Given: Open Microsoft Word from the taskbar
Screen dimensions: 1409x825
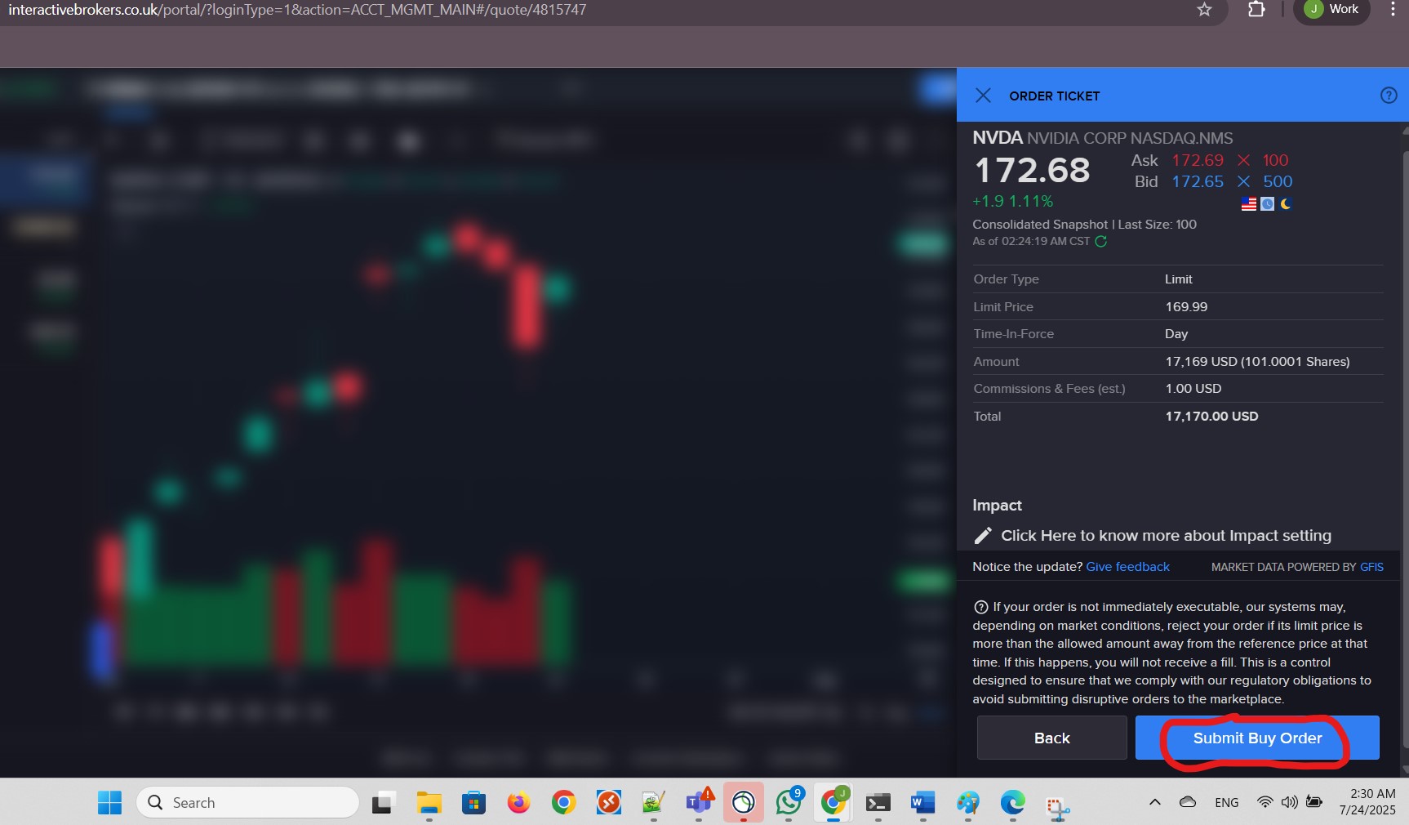Looking at the screenshot, I should pyautogui.click(x=922, y=803).
